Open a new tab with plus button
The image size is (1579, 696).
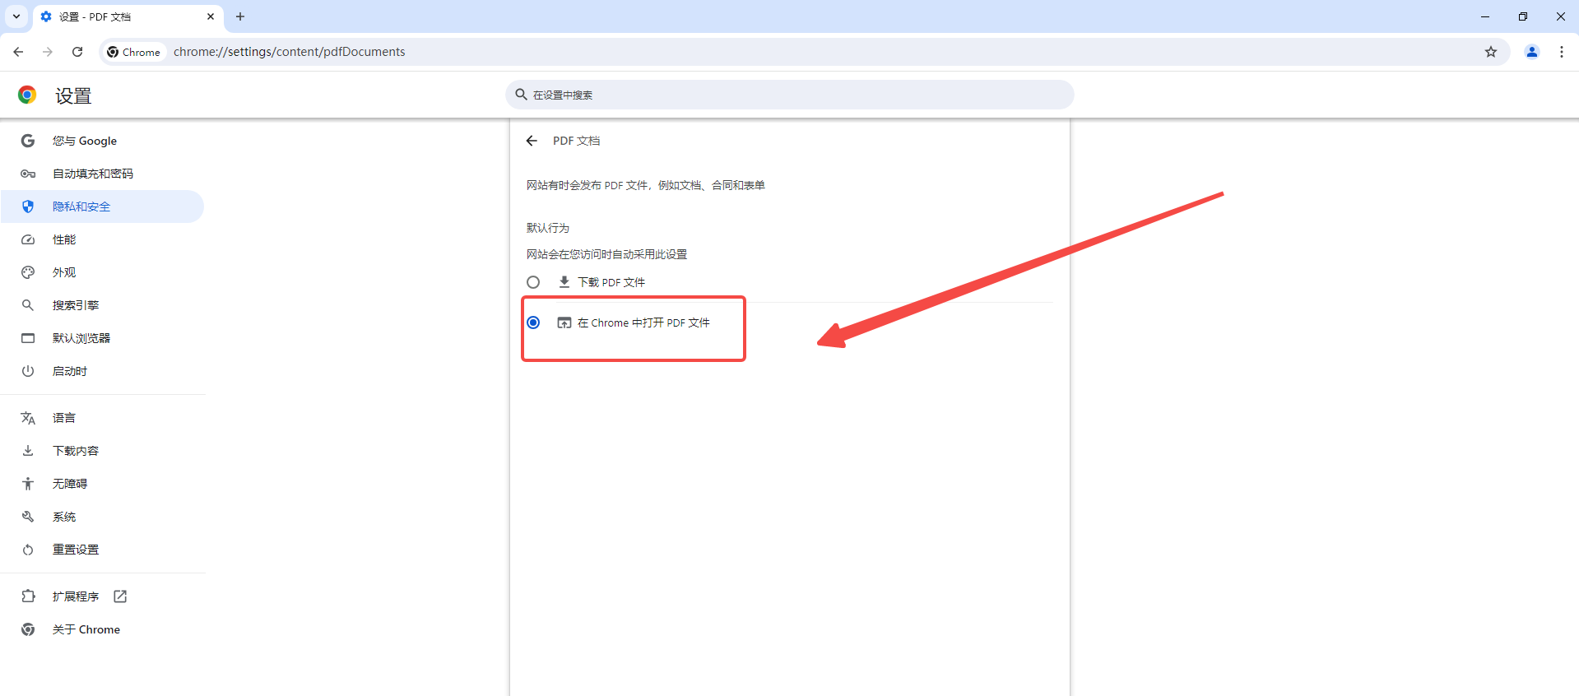[240, 16]
